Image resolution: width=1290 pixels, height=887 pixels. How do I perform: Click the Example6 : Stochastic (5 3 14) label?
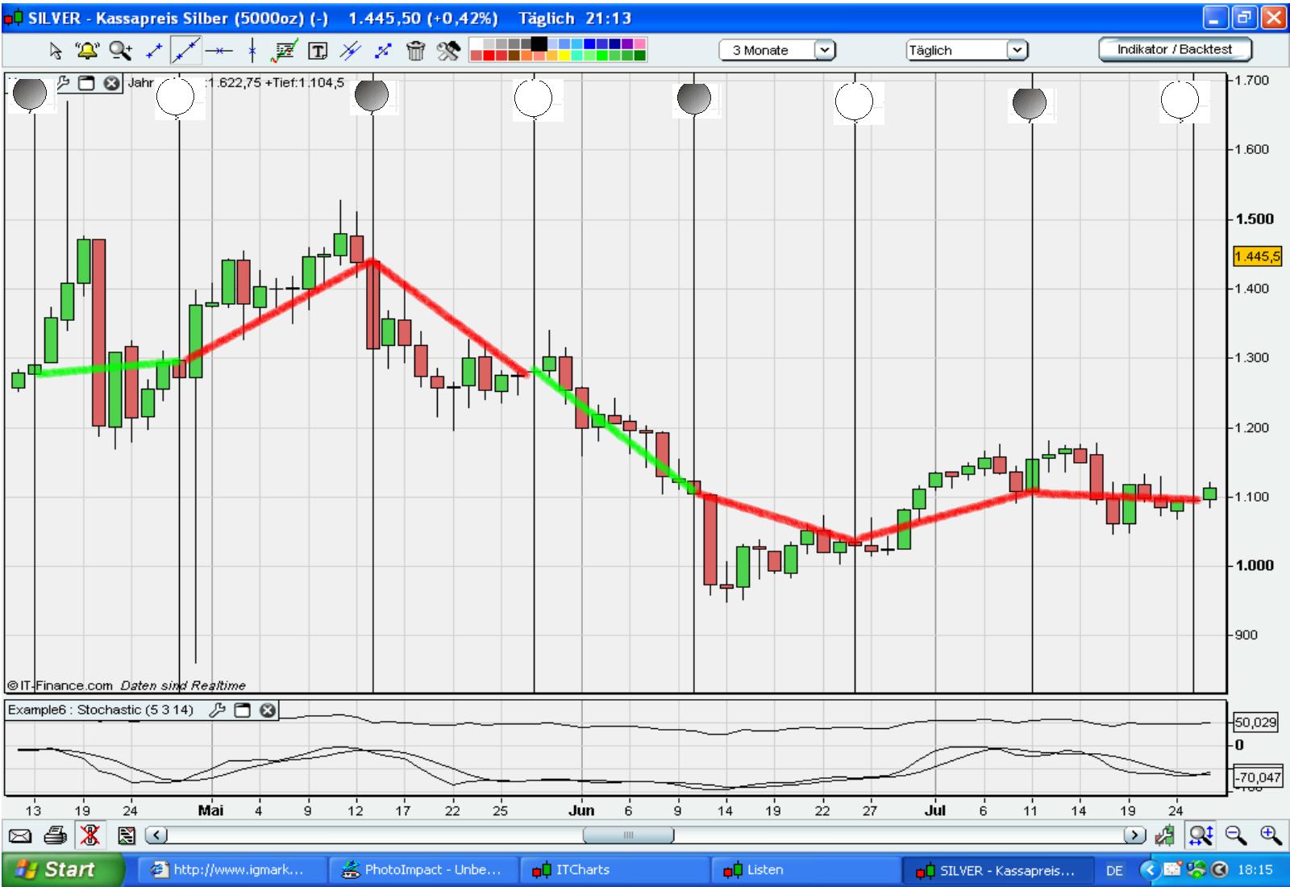[101, 710]
